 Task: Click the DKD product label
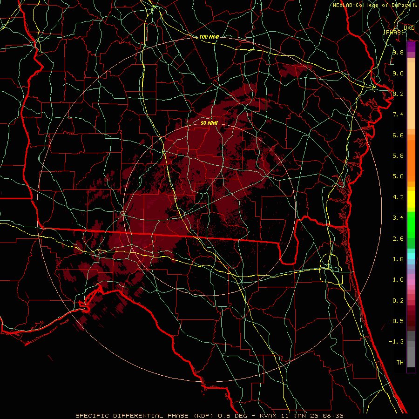409,28
